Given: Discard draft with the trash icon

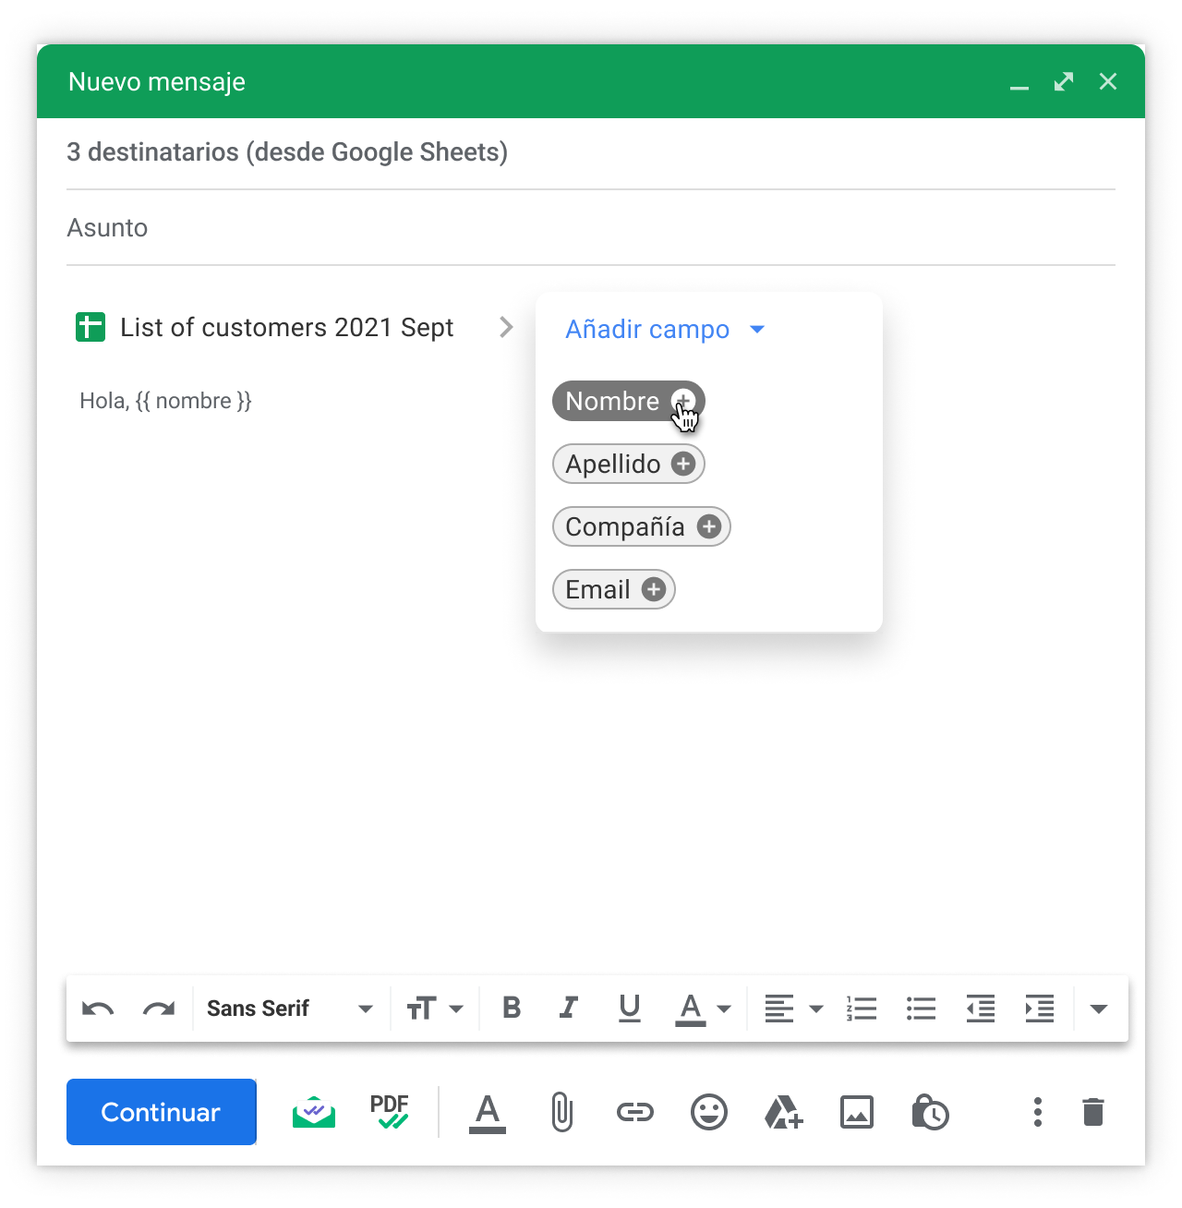Looking at the screenshot, I should (x=1093, y=1112).
